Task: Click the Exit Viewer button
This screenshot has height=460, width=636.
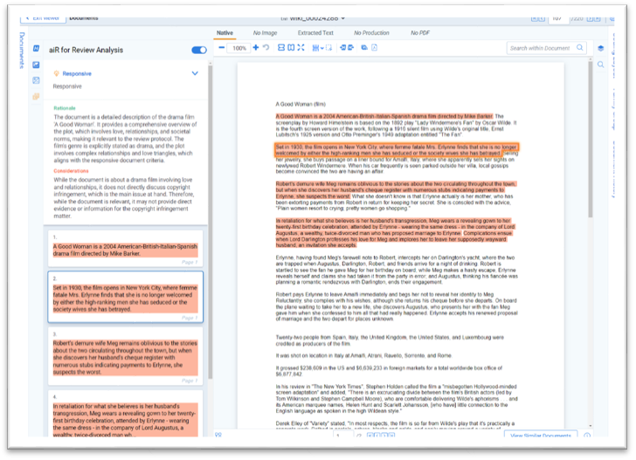Action: pos(43,18)
